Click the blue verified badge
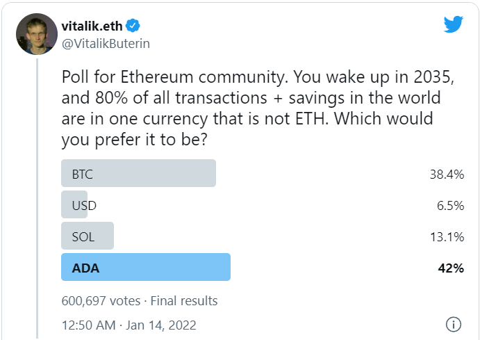The width and height of the screenshot is (480, 340). (x=133, y=26)
